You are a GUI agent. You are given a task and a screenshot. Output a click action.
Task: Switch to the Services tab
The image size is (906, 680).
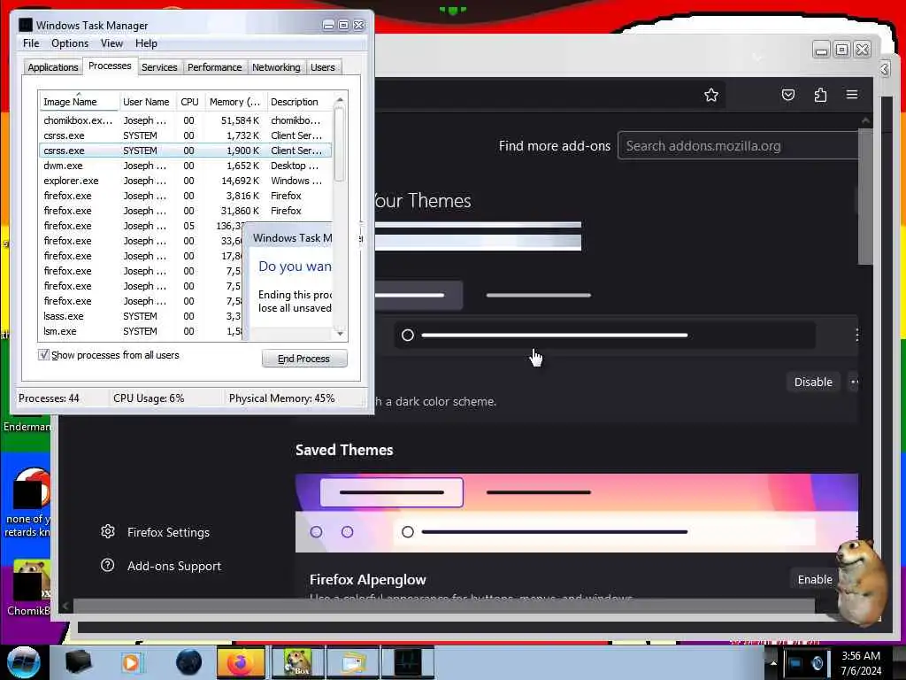click(x=159, y=67)
